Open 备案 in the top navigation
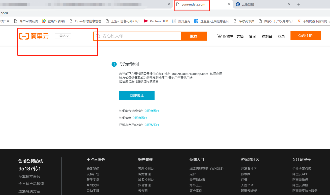The image size is (330, 195). click(x=252, y=36)
